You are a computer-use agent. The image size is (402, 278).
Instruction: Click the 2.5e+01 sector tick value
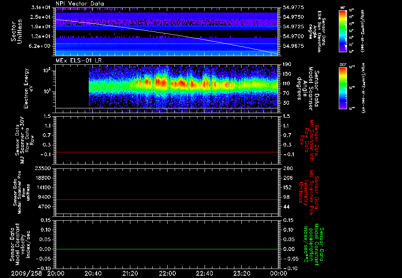40,17
